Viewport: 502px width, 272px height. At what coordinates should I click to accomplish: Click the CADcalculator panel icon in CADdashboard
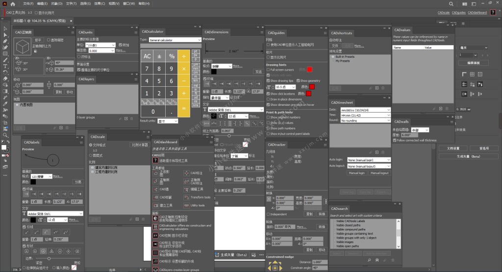point(155,227)
